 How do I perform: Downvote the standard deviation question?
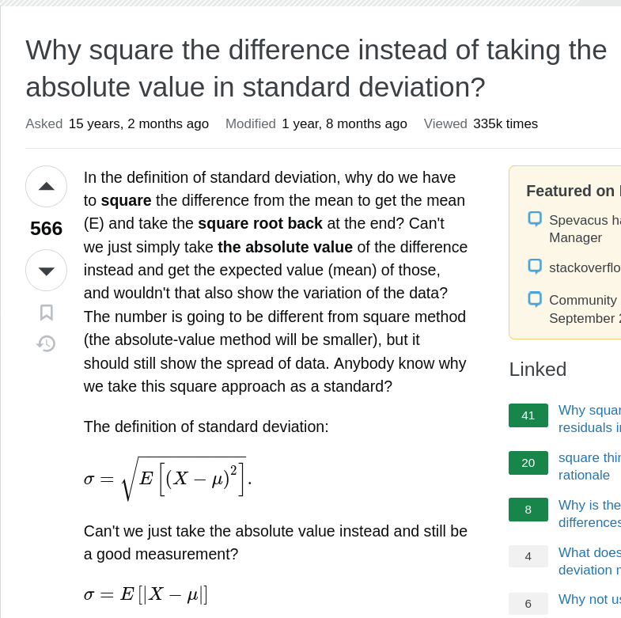point(46,271)
